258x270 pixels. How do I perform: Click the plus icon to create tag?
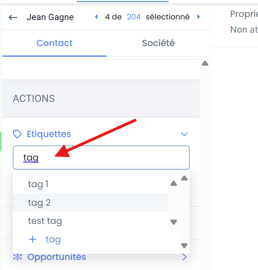point(33,240)
